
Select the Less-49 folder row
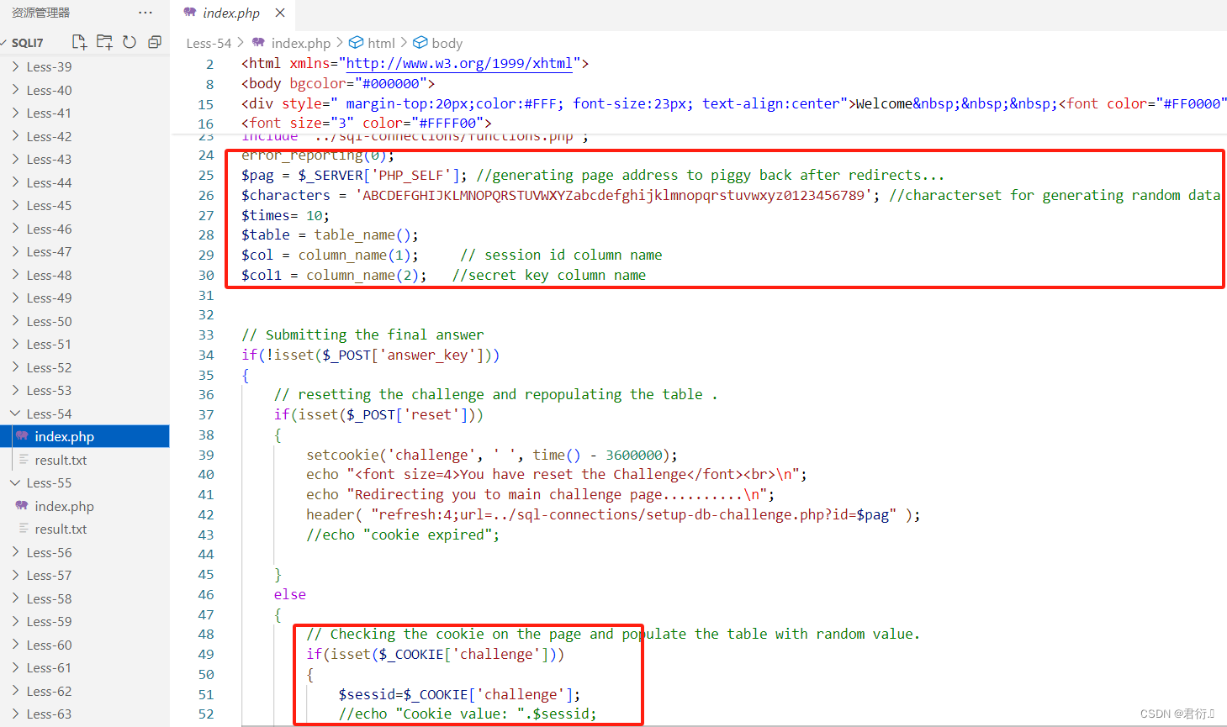click(85, 298)
